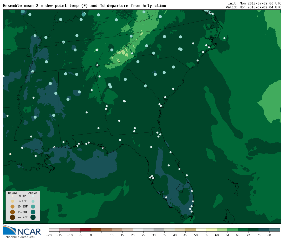
Task: Click the light gray 25 to 30 colorbar swatch
Action: (x=149, y=230)
